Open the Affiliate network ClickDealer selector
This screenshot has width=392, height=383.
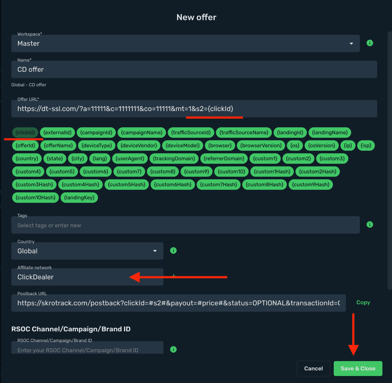coord(87,277)
